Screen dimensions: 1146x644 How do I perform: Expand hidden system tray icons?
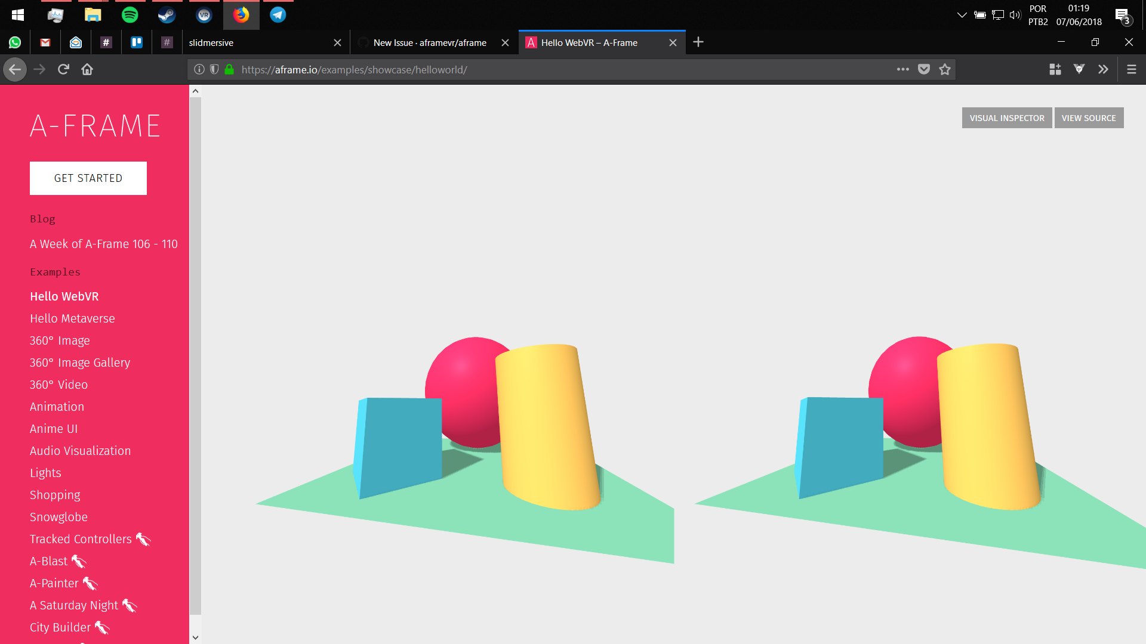click(962, 15)
